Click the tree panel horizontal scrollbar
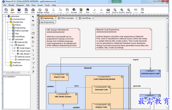This screenshot has width=172, height=110. coord(13,72)
